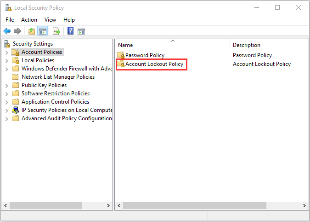Click left arrow of details pane scrollbar

pyautogui.click(x=119, y=205)
